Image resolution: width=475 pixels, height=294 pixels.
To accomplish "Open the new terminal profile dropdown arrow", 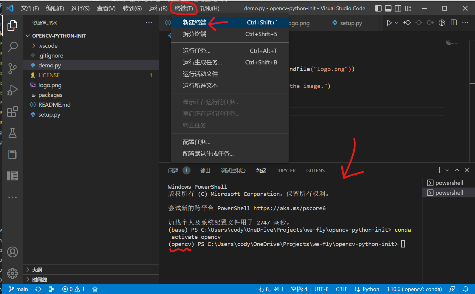I will (447, 171).
